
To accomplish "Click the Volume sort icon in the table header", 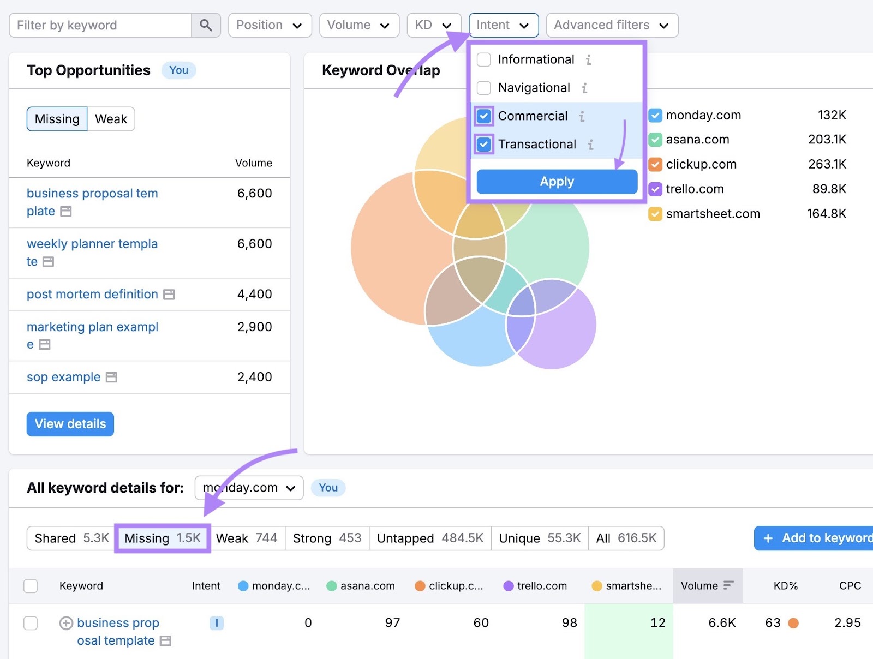I will coord(728,585).
